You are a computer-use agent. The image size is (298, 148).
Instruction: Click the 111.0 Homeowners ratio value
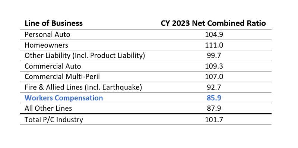(214, 45)
